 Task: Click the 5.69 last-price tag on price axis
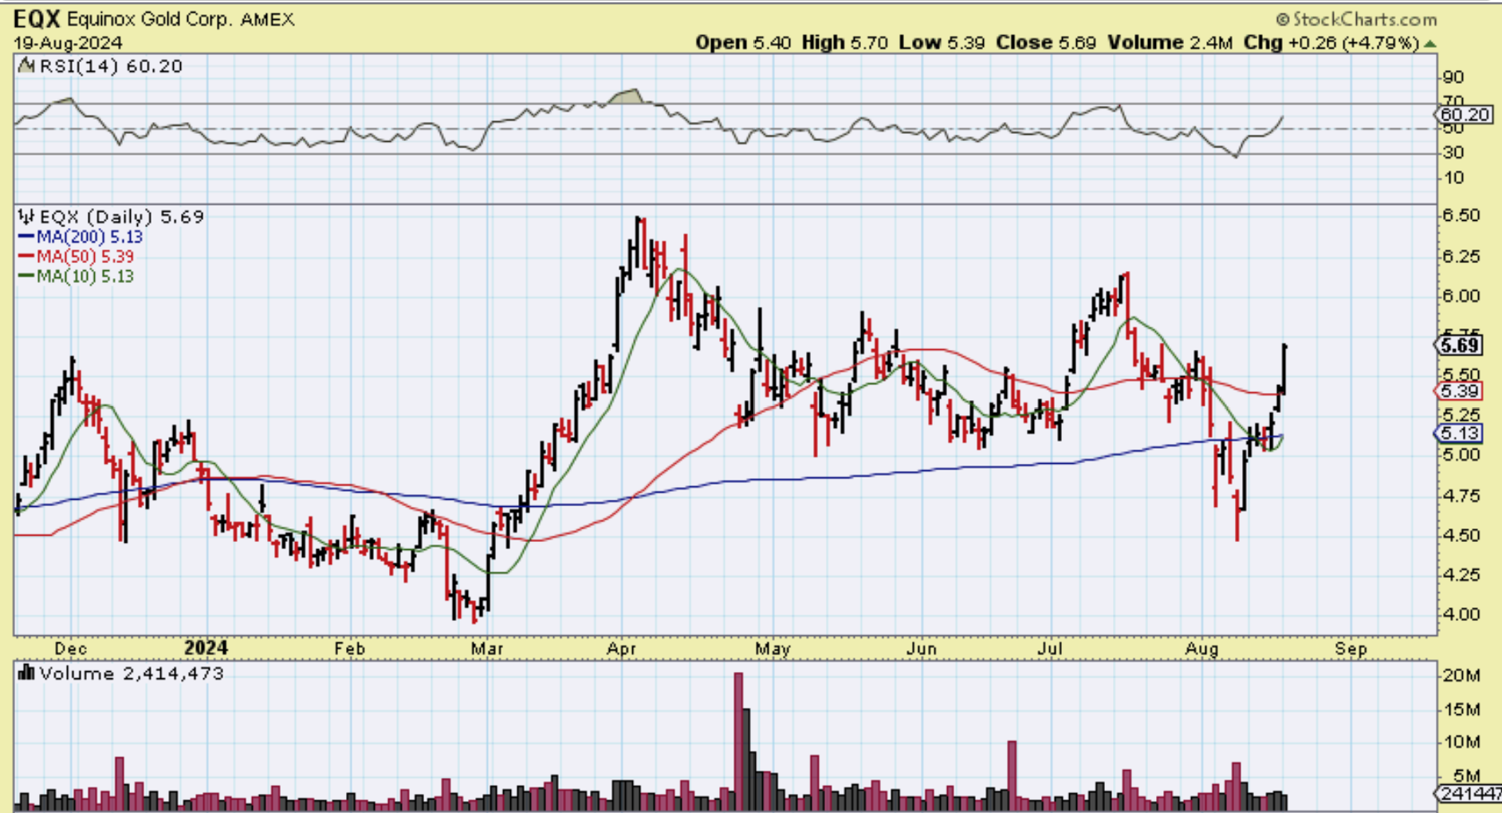point(1459,345)
